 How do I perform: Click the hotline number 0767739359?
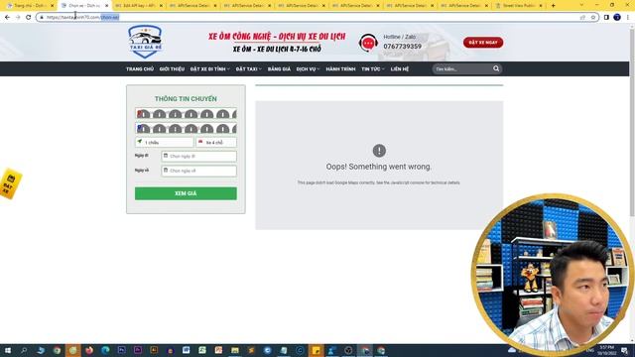click(403, 47)
